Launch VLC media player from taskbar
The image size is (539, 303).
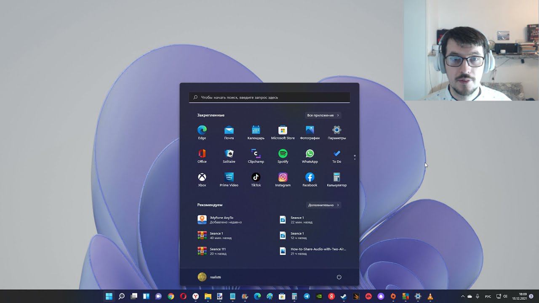coord(430,296)
